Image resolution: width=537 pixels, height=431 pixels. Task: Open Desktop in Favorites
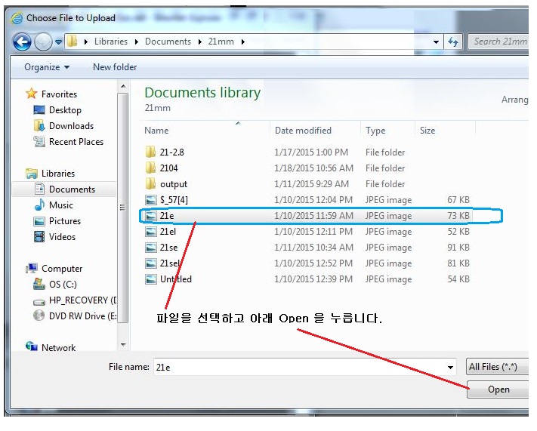[65, 110]
